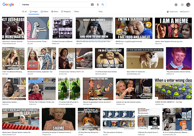Open the distracted boyfriend cute memes image
The image size is (194, 136).
pos(42,58)
